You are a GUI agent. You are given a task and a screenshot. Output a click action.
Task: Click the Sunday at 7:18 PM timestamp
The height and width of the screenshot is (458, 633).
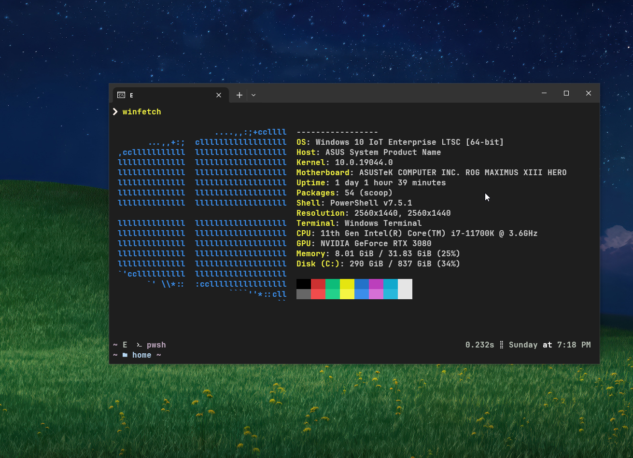(x=550, y=345)
